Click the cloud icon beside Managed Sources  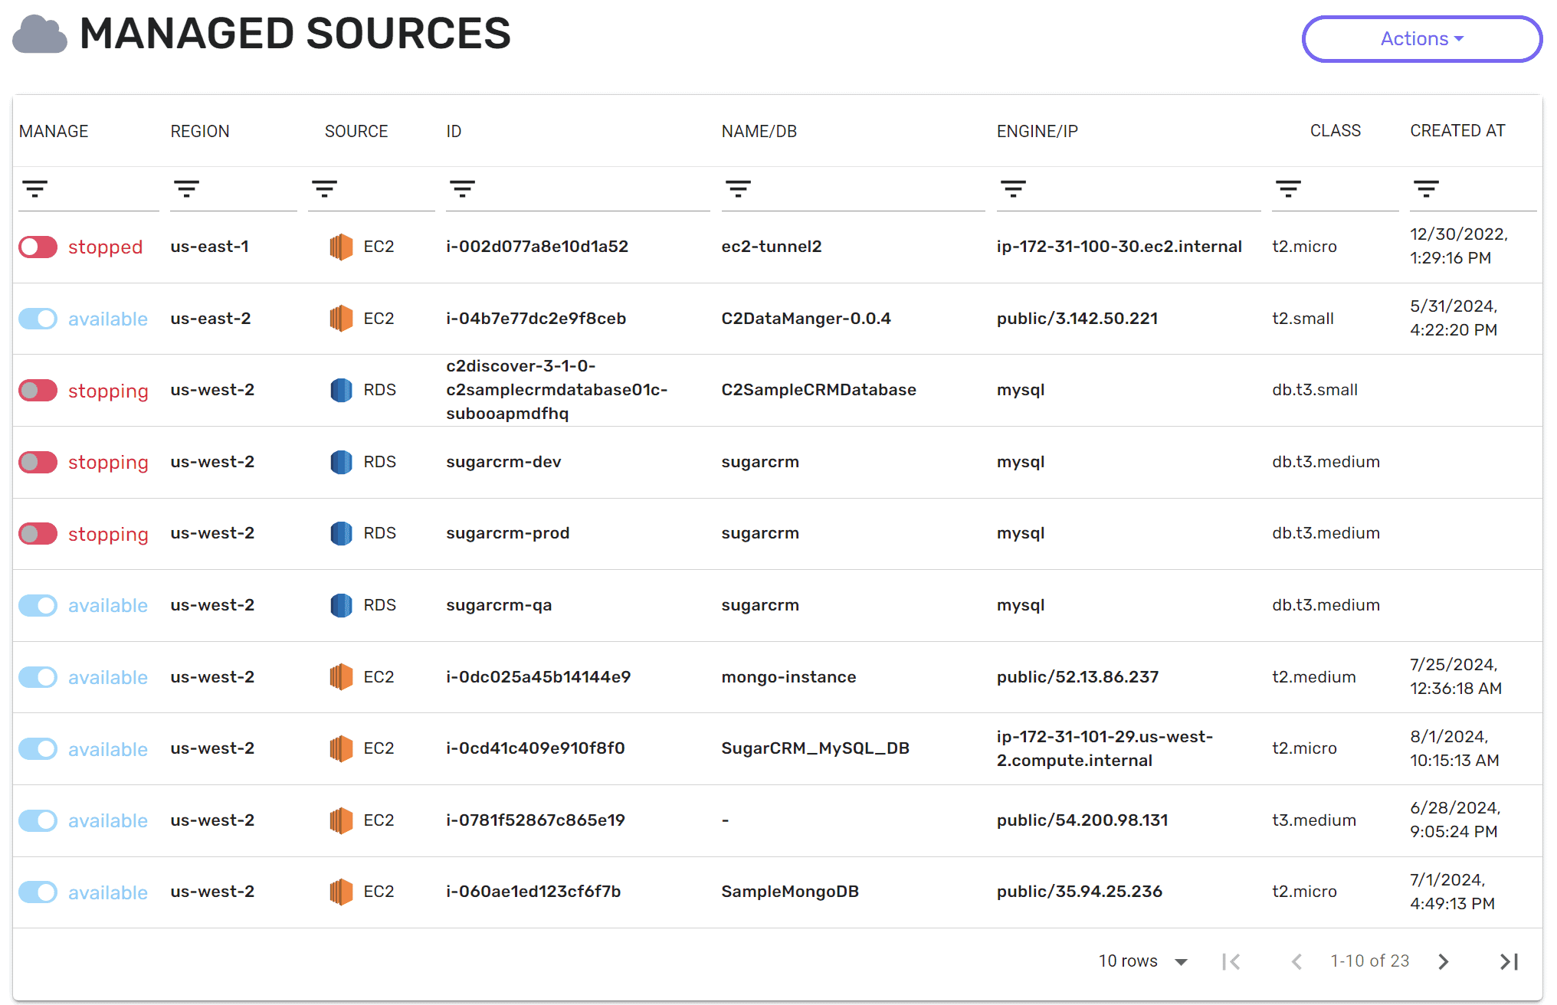40,35
